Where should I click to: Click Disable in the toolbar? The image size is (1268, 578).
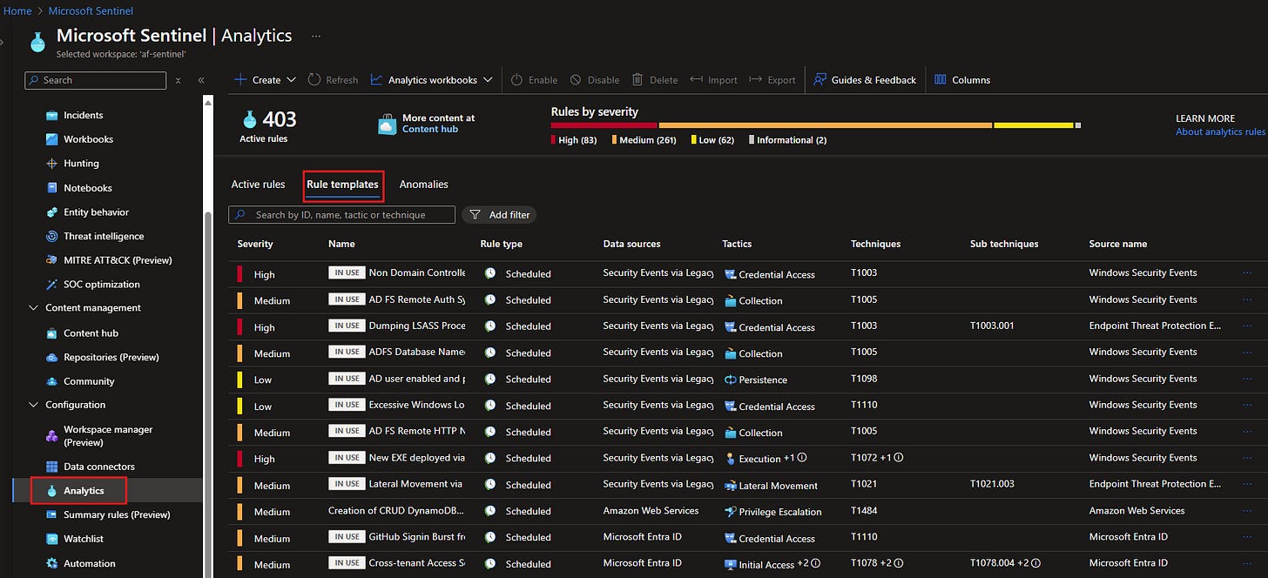pyautogui.click(x=595, y=80)
